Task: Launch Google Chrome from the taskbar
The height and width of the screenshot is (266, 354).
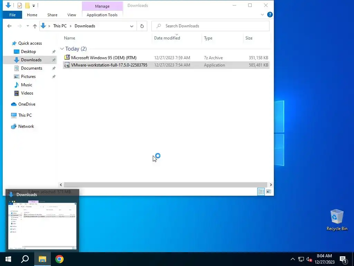Action: 59,259
